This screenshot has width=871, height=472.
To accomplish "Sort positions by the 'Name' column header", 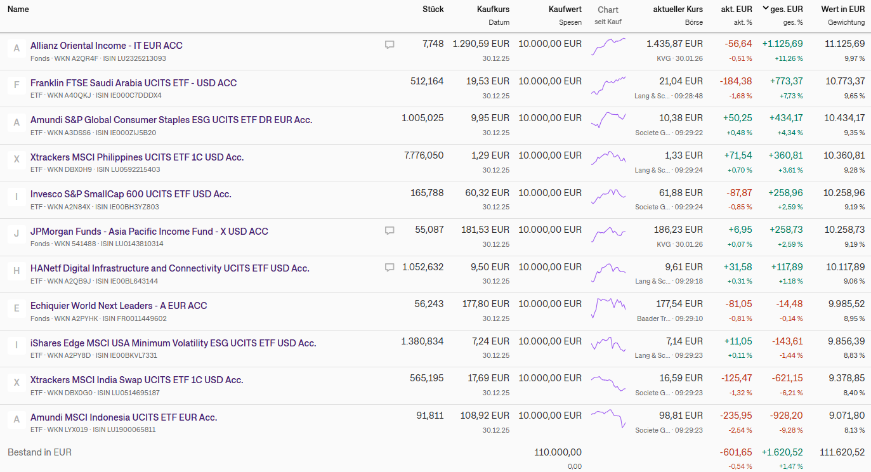I will click(x=18, y=10).
